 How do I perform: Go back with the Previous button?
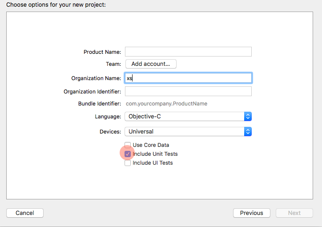click(x=251, y=213)
